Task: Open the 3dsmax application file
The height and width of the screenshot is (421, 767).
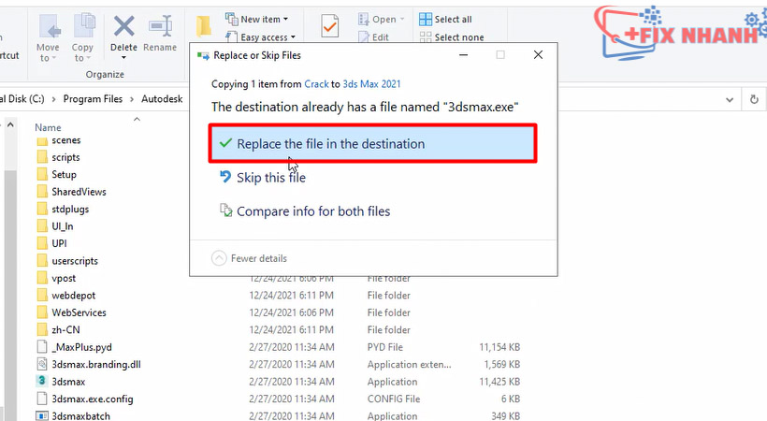Action: coord(68,382)
